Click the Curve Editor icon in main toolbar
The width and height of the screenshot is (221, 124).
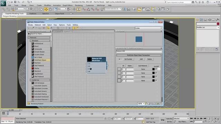point(144,9)
